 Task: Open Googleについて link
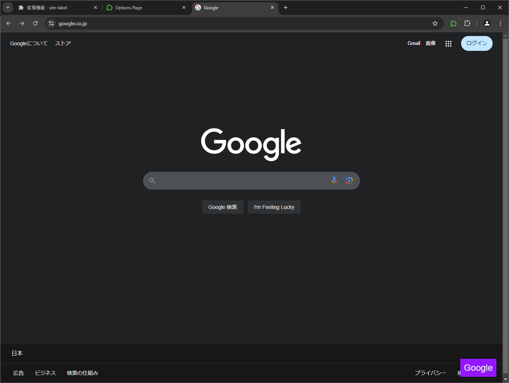pos(29,43)
